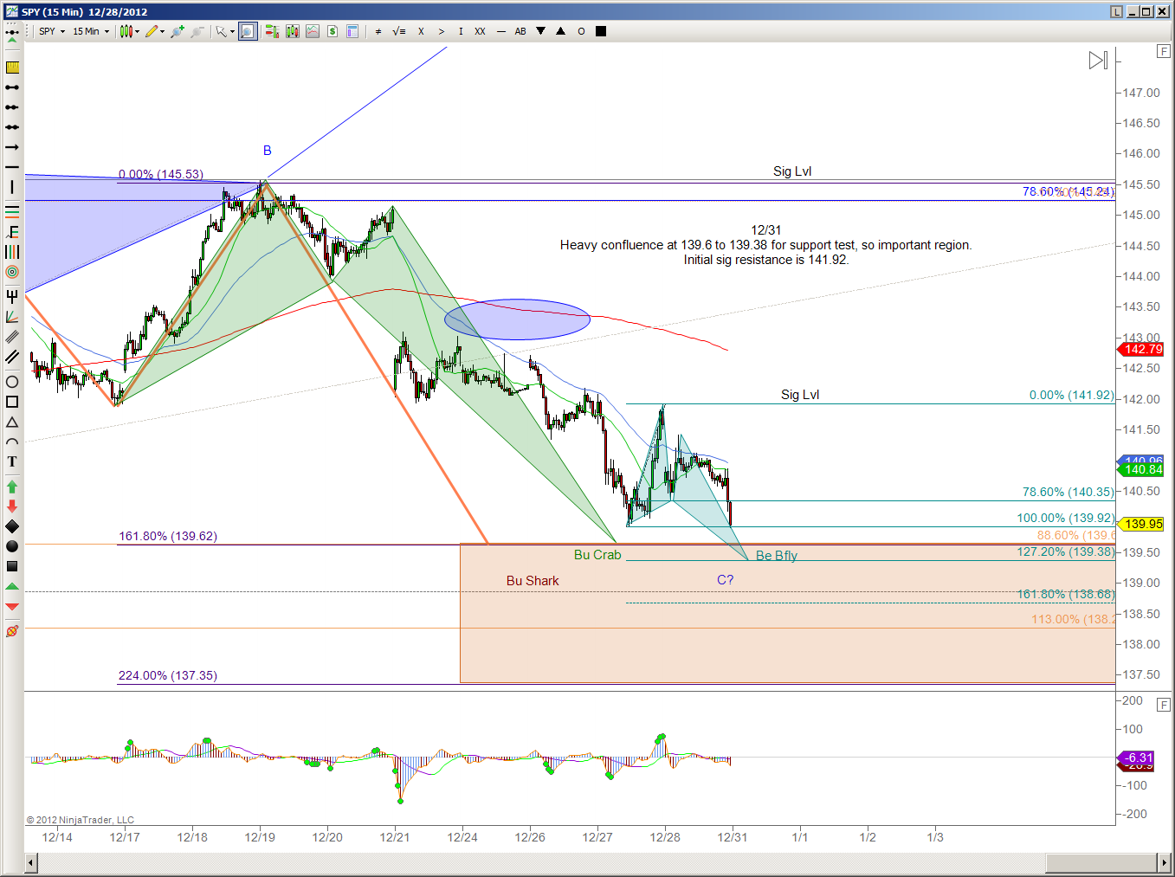Screen dimensions: 1175x877
Task: Click the XX toolbar item
Action: (x=480, y=31)
